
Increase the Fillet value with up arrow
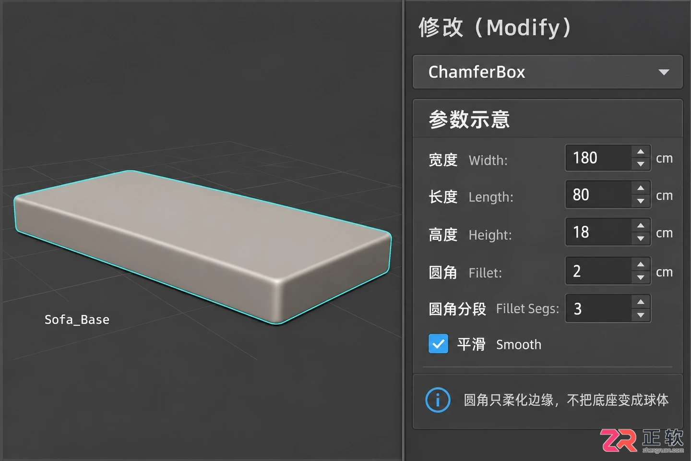coord(641,265)
